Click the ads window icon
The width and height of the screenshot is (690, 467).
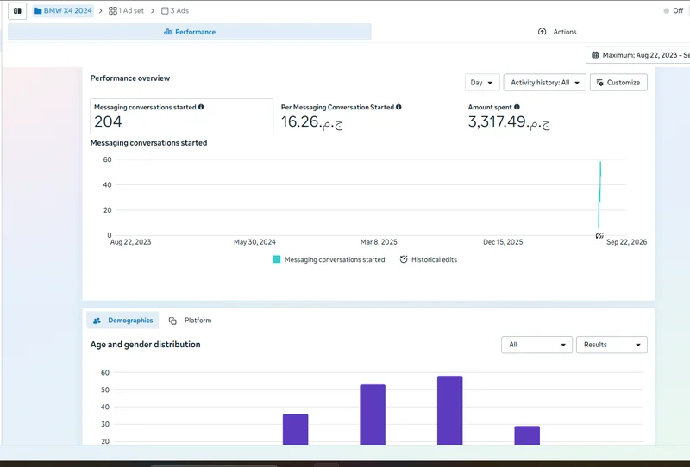[165, 11]
